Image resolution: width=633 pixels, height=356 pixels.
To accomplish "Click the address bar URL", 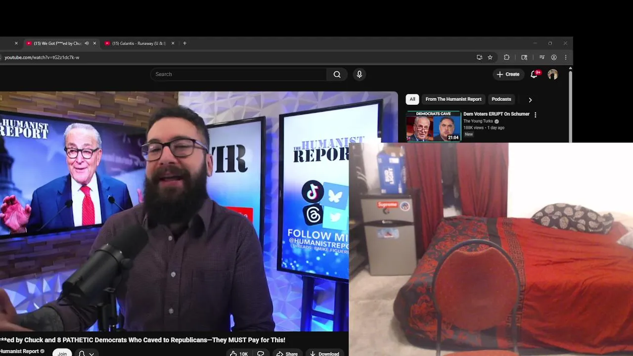I will point(42,57).
